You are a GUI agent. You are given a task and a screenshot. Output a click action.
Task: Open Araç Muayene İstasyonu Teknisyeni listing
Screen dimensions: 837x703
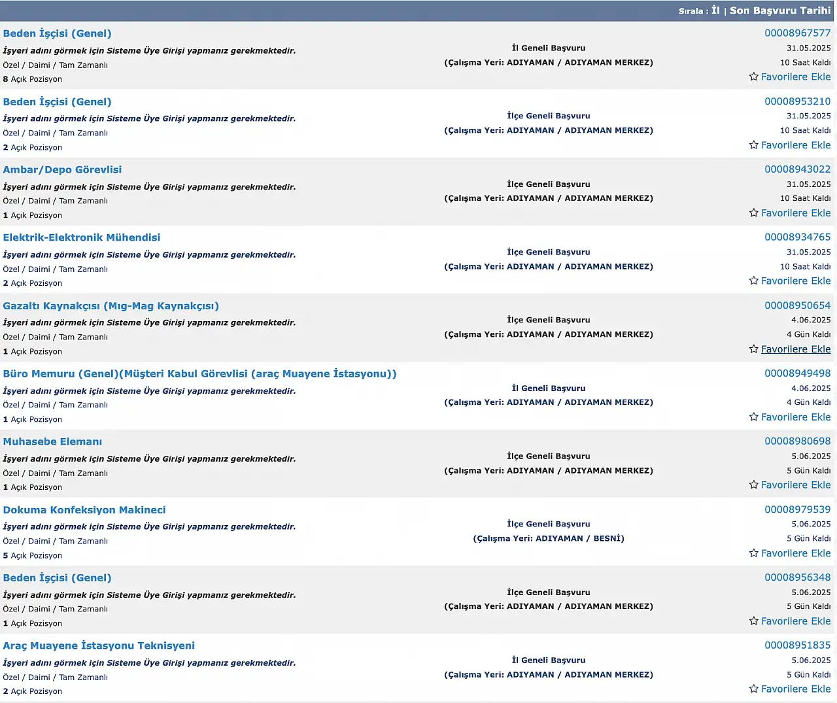(99, 645)
